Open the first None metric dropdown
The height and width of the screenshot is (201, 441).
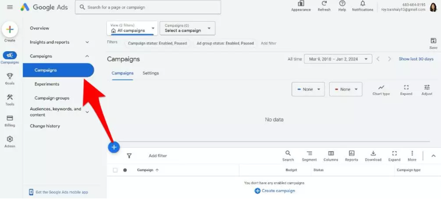click(308, 89)
